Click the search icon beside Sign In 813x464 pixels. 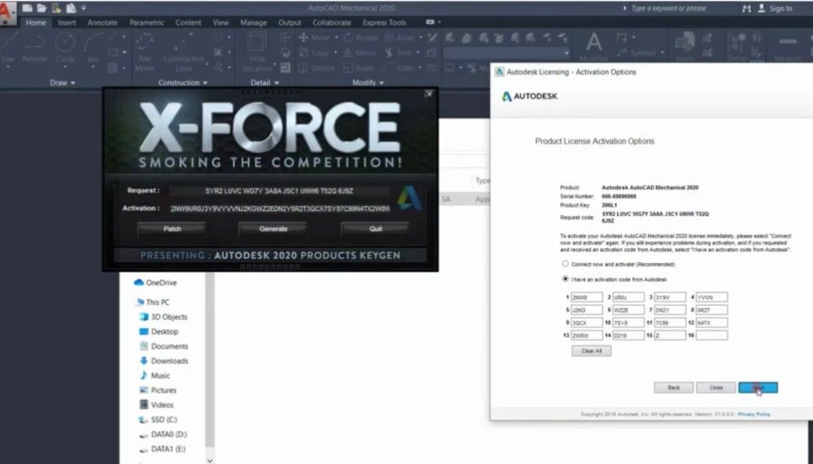coord(747,8)
